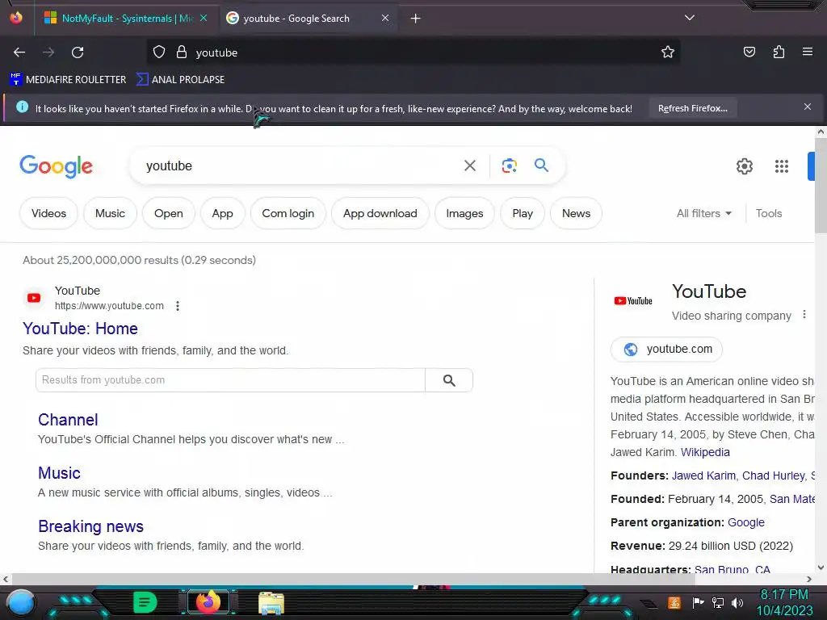Open the Music sitelink
The image size is (827, 620).
[59, 473]
